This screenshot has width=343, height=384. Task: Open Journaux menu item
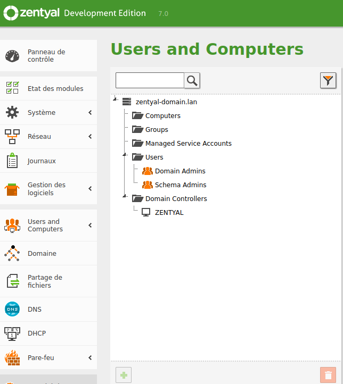pos(48,161)
